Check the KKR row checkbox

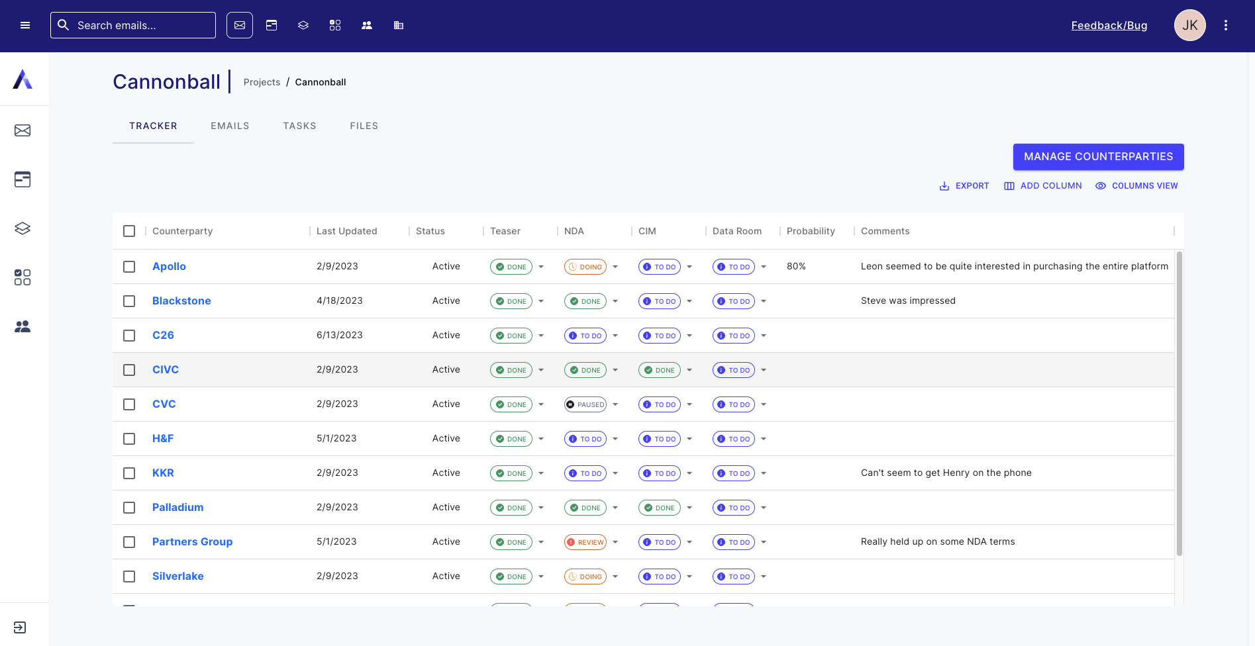click(x=129, y=473)
